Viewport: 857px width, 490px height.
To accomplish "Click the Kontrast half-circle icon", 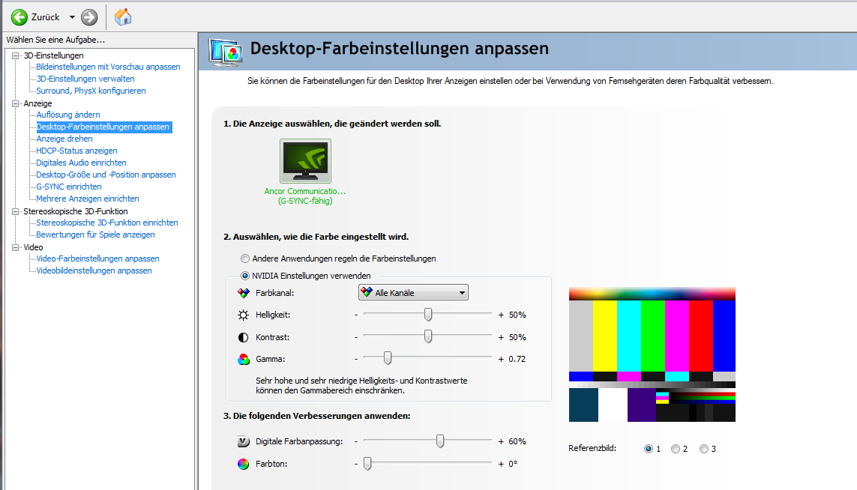I will (243, 337).
